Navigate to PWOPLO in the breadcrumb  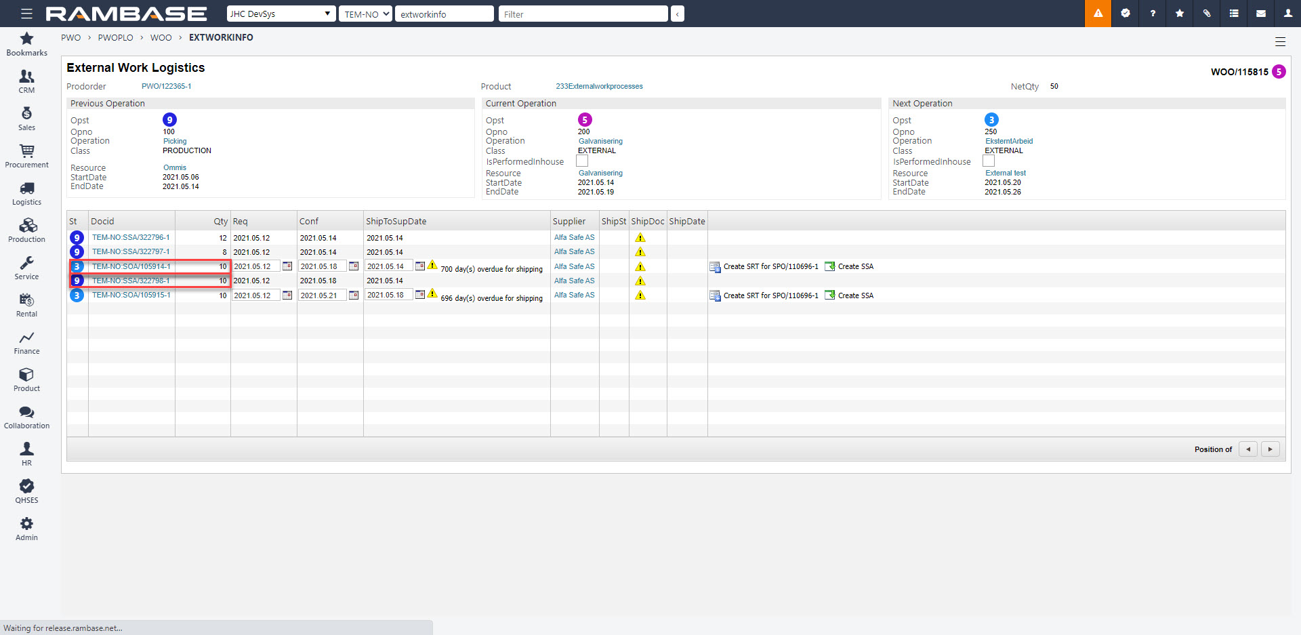click(115, 38)
